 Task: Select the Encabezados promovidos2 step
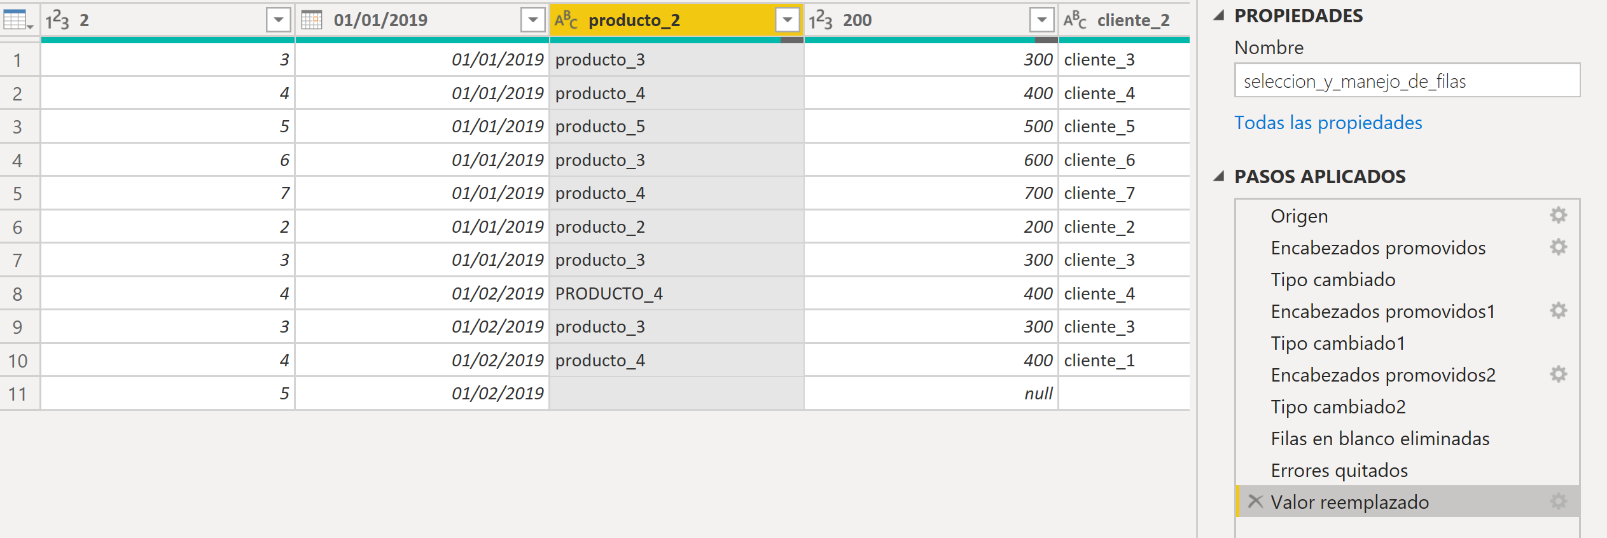(x=1407, y=375)
